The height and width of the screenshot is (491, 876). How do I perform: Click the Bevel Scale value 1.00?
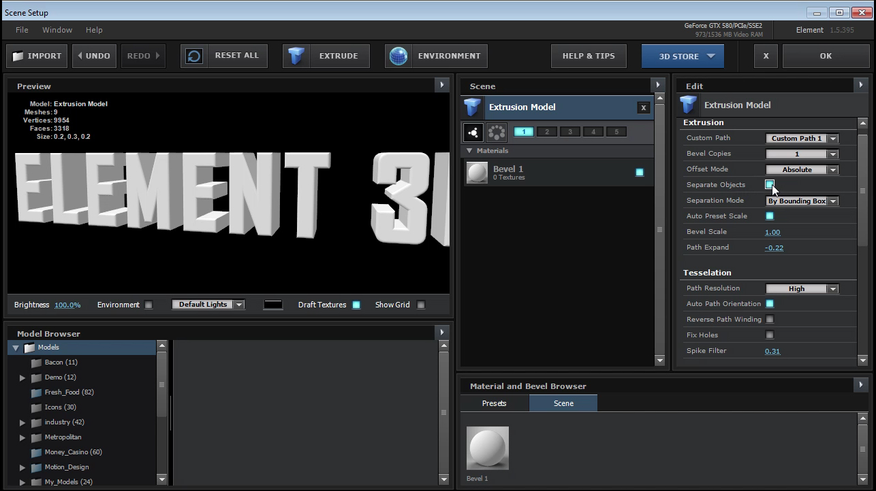pyautogui.click(x=772, y=233)
